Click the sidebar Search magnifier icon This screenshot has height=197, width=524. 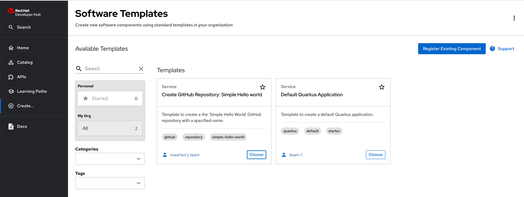click(x=11, y=27)
